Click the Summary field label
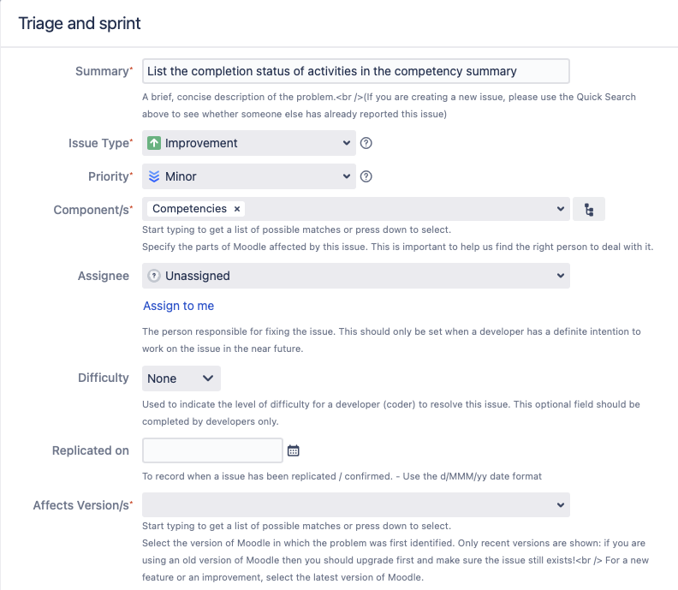The image size is (678, 590). [x=104, y=71]
